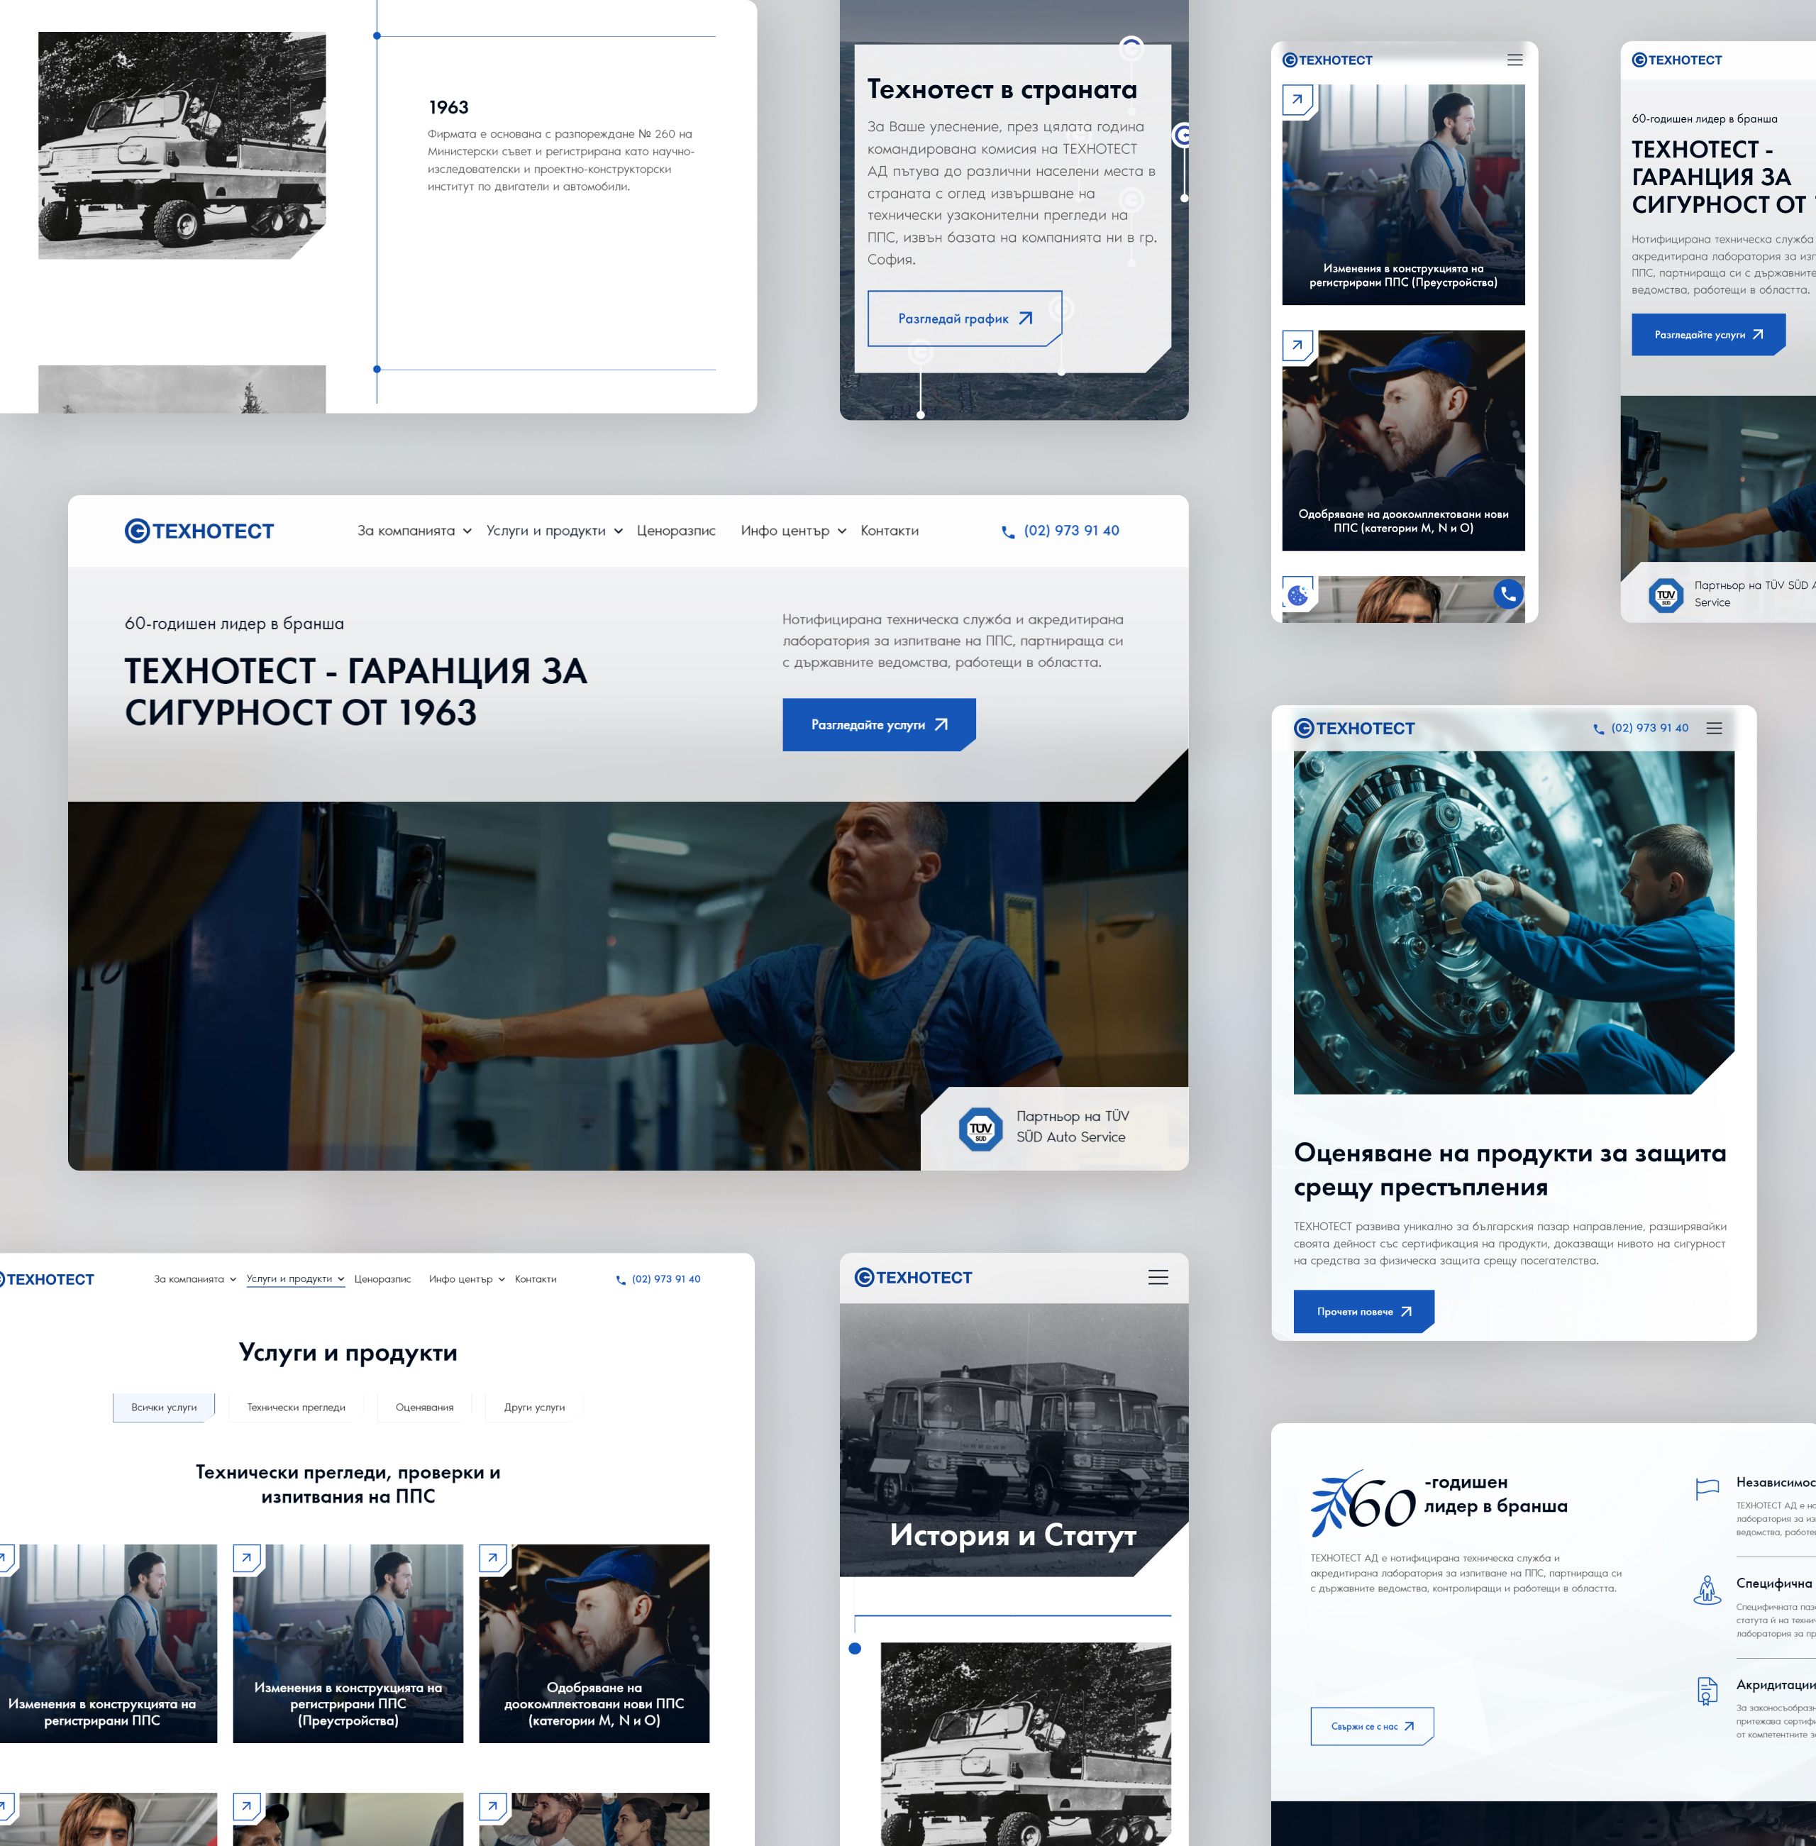Click ТЕХНОТЕСТ logo on История и Статут screen
The width and height of the screenshot is (1816, 1846).
pos(913,1278)
